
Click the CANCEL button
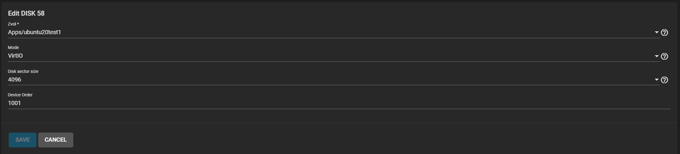(56, 140)
